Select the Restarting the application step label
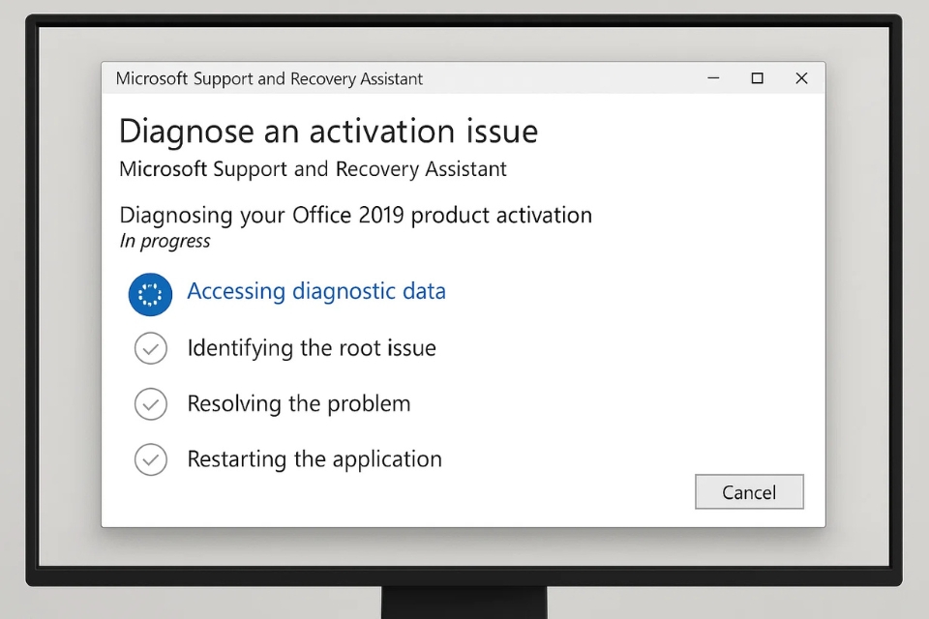Image resolution: width=929 pixels, height=619 pixels. [x=315, y=459]
